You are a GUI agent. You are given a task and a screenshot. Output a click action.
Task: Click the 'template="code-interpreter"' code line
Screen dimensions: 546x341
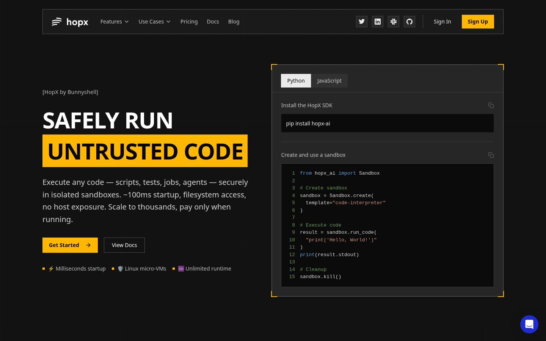pyautogui.click(x=345, y=203)
